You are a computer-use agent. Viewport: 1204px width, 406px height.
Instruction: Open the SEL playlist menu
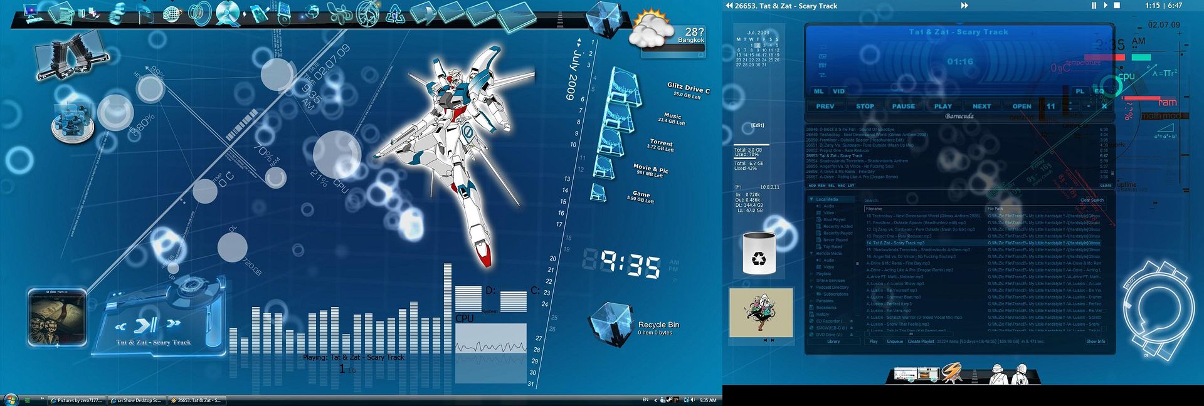[x=832, y=185]
